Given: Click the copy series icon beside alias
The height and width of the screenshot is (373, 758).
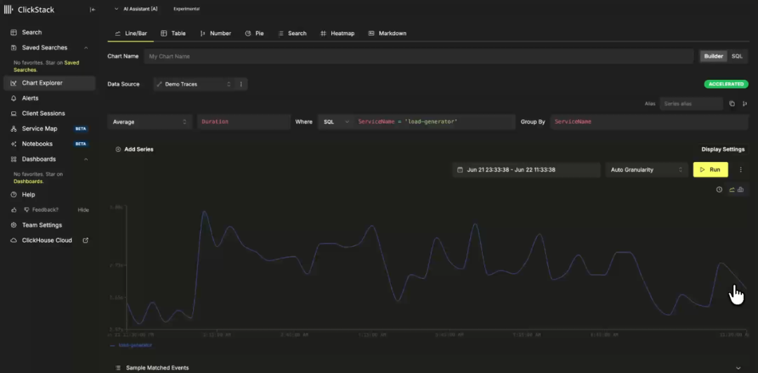Looking at the screenshot, I should (x=732, y=103).
